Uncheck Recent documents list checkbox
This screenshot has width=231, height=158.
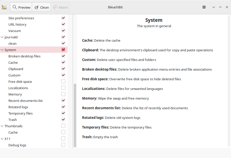pos(63,100)
